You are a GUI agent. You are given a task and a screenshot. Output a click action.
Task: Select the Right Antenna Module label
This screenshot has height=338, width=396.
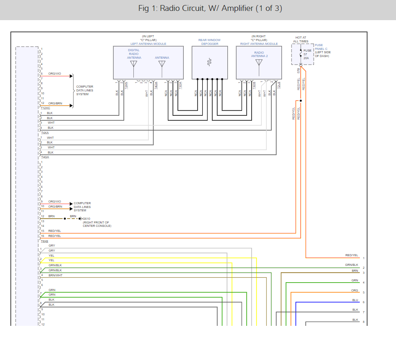[259, 44]
